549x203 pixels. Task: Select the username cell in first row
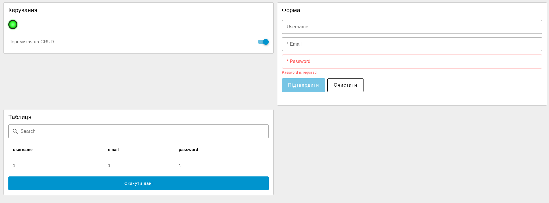pos(14,165)
